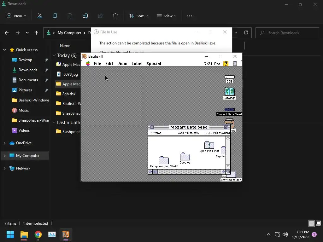Open the View dropdown in Explorer
The image size is (323, 242).
coord(167,16)
